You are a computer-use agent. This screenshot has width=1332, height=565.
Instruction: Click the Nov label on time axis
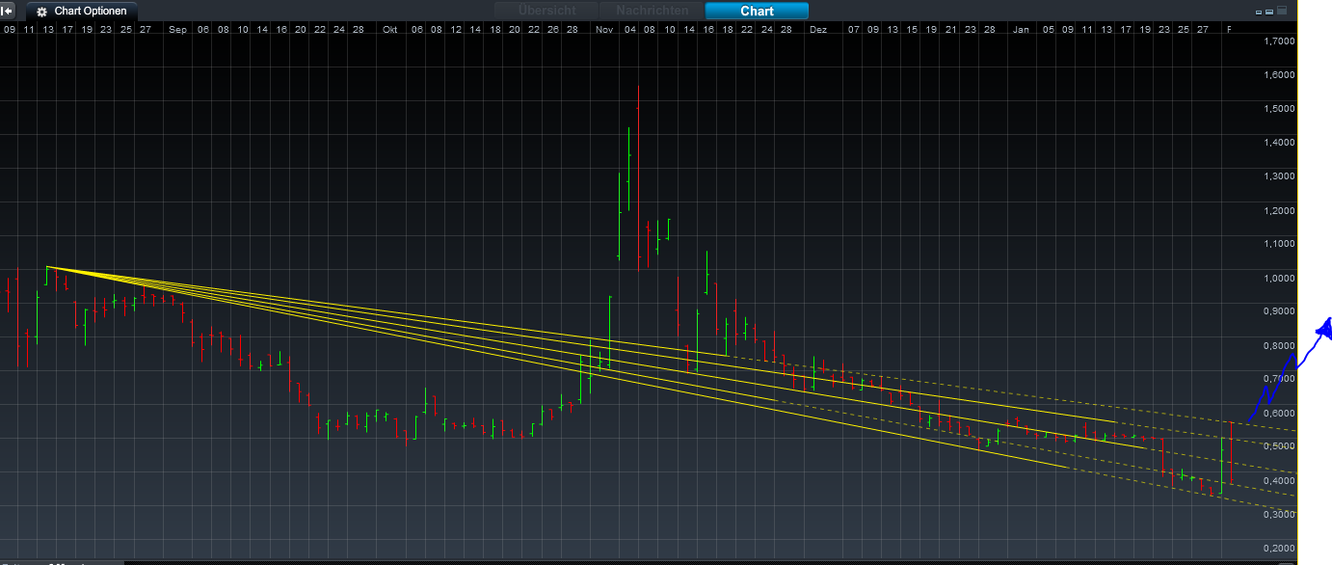click(604, 30)
